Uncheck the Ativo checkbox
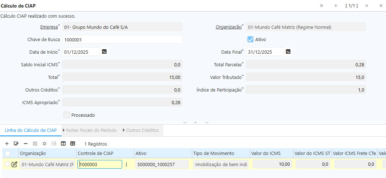 (250, 39)
